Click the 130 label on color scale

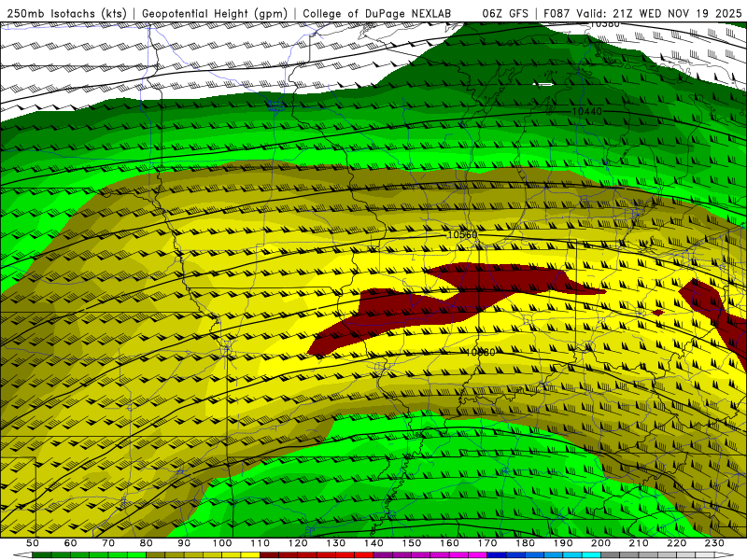click(335, 543)
